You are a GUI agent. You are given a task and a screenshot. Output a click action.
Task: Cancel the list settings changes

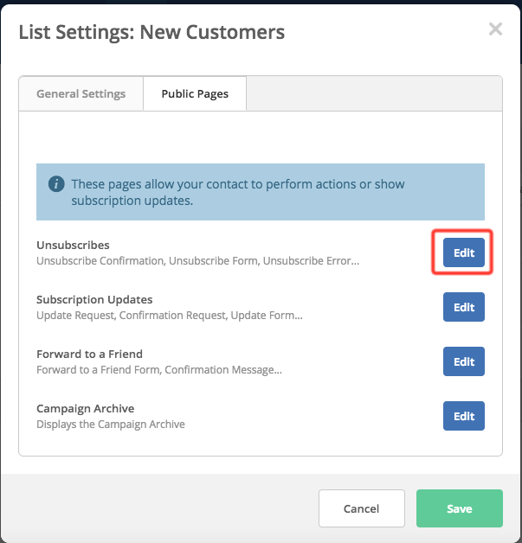[361, 508]
